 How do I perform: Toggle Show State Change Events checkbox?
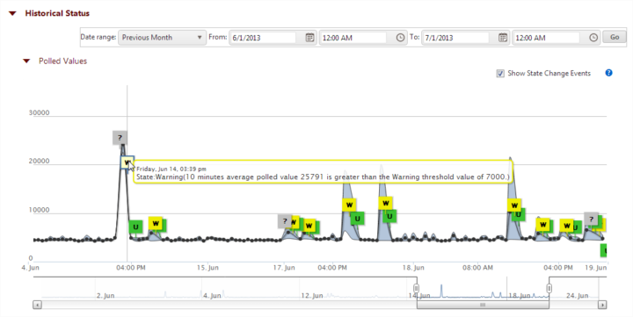click(500, 74)
